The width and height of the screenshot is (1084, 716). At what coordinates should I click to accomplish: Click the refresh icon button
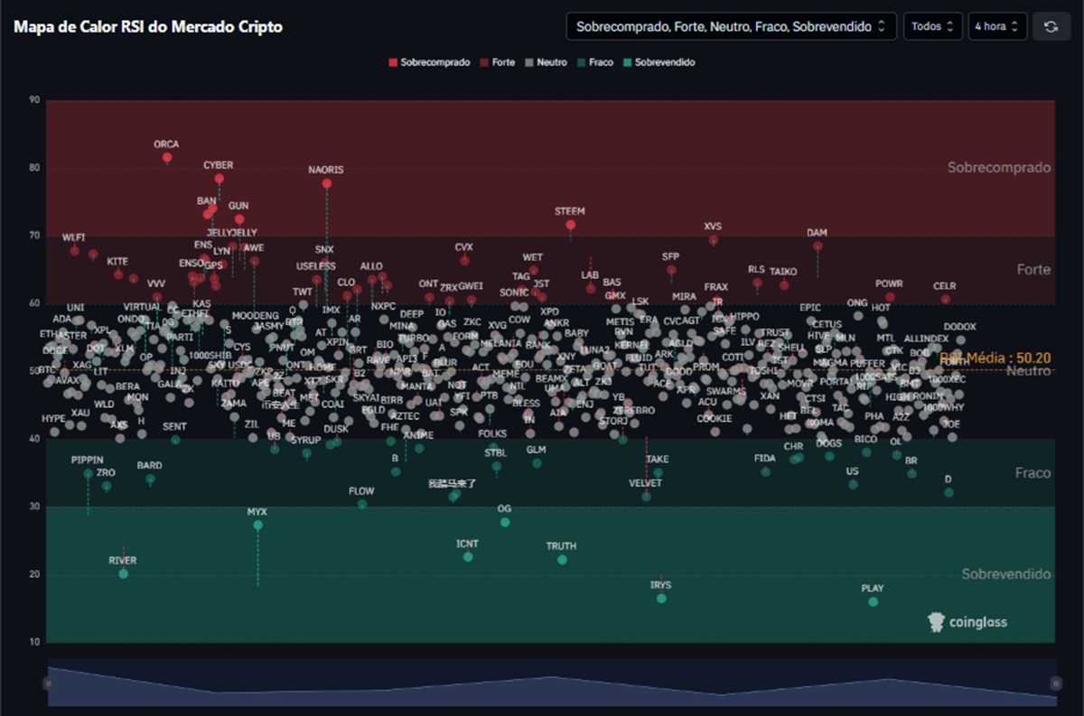(x=1051, y=26)
